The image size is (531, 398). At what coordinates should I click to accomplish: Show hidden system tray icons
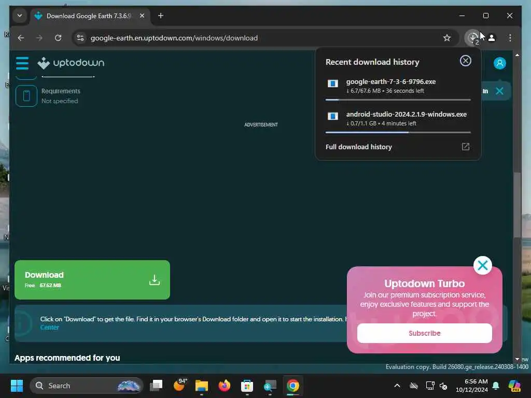397,386
